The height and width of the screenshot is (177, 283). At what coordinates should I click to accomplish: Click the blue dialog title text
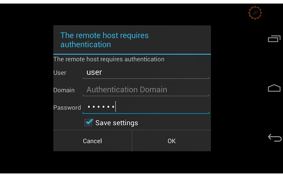(x=104, y=40)
